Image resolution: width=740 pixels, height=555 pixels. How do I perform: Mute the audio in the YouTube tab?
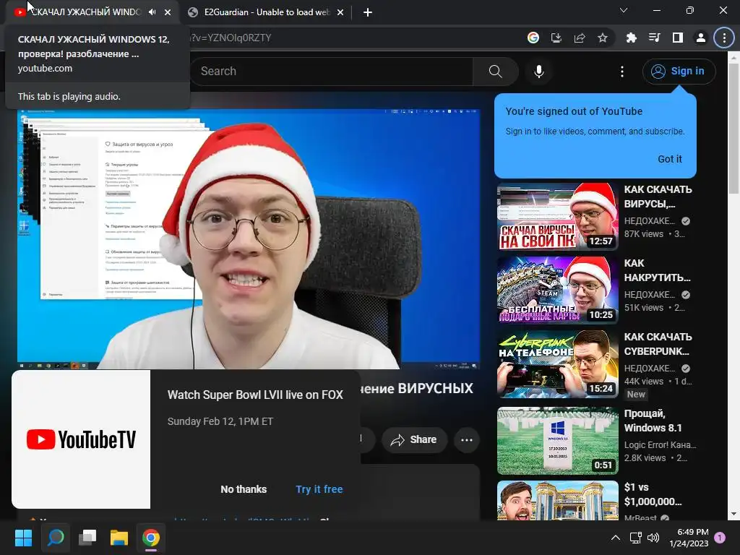(152, 12)
